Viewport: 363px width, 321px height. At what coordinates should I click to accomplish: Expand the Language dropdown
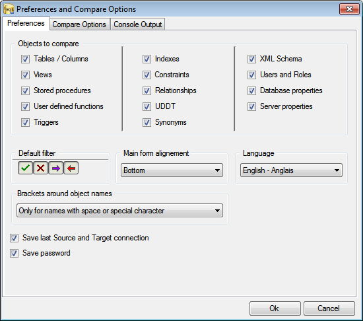[291, 170]
